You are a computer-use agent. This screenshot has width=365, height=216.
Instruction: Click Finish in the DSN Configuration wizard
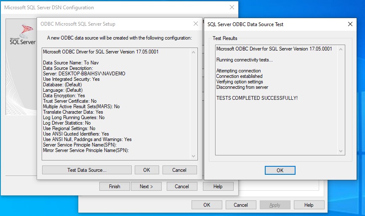(x=115, y=187)
